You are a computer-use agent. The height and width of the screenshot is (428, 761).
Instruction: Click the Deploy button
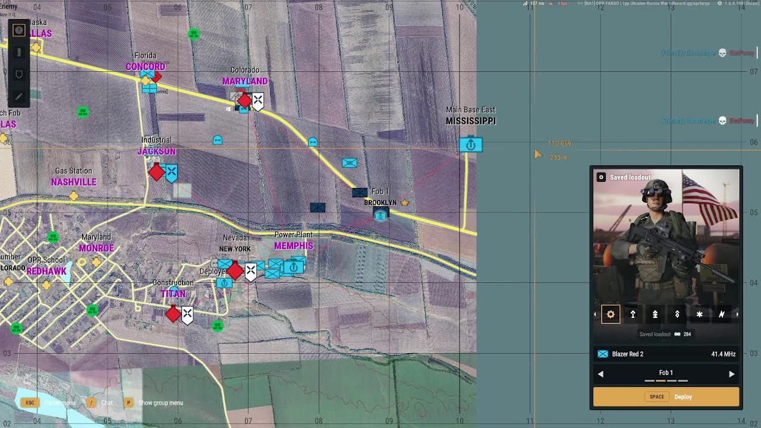click(666, 396)
